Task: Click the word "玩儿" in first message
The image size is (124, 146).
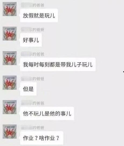Action: (x=50, y=15)
